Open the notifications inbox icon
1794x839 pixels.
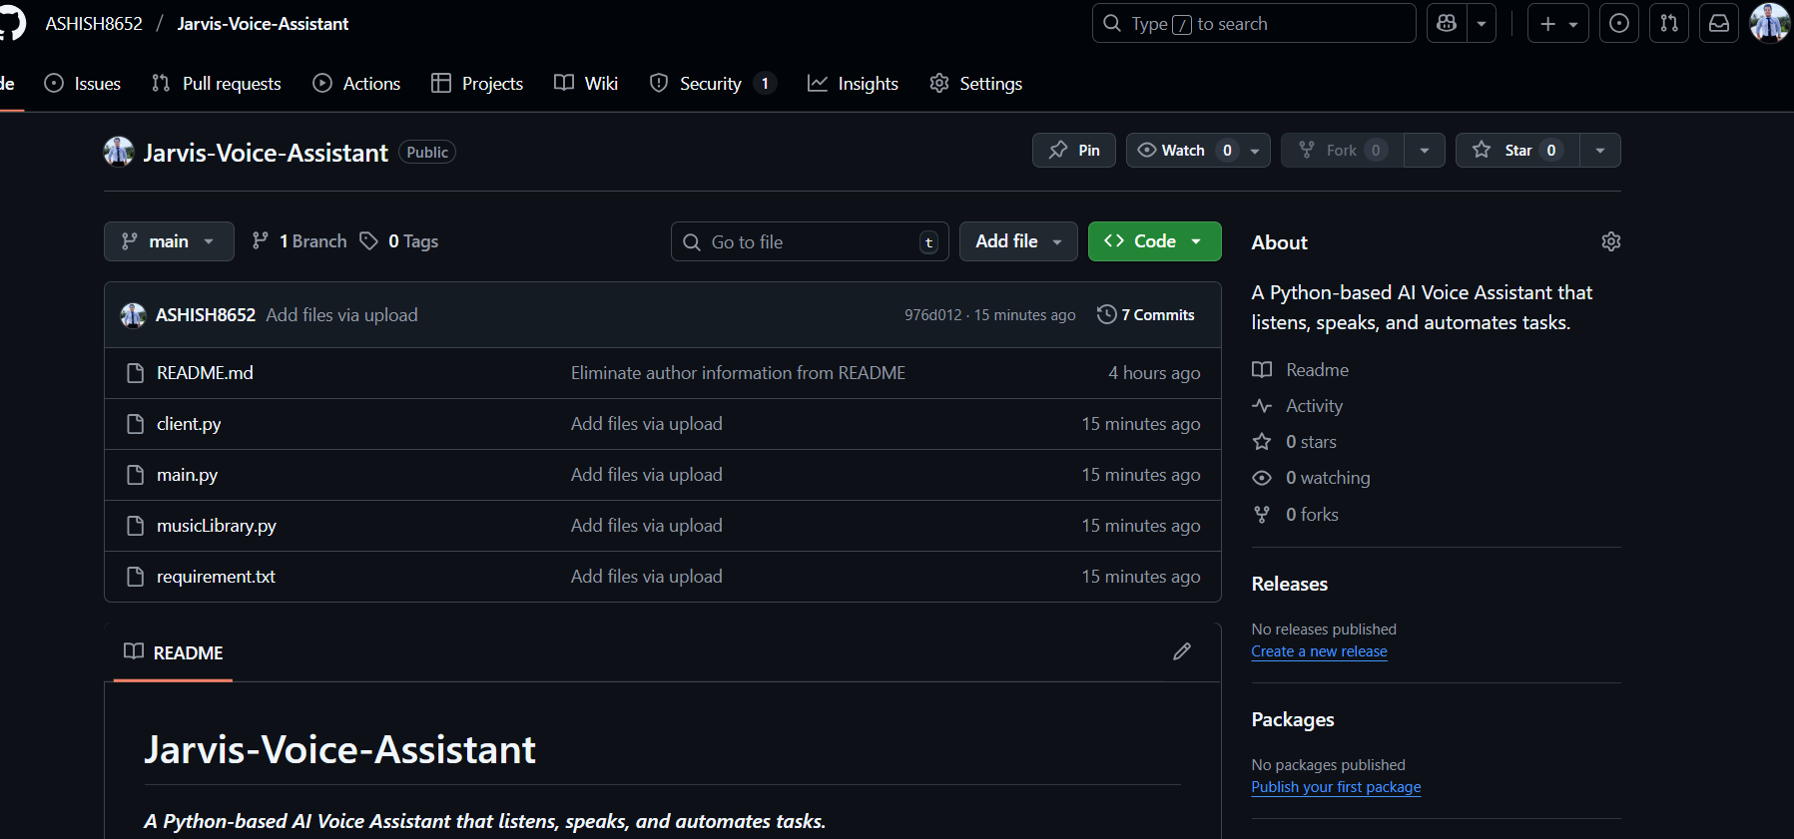click(1719, 23)
